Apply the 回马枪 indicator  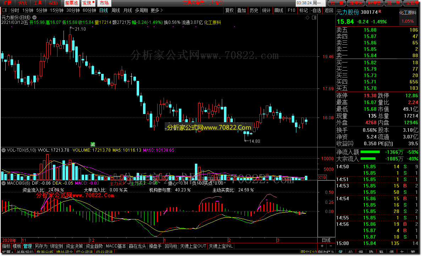pos(171,246)
